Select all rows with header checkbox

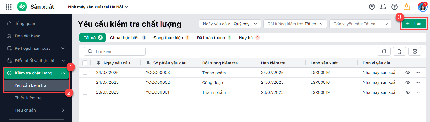point(85,63)
